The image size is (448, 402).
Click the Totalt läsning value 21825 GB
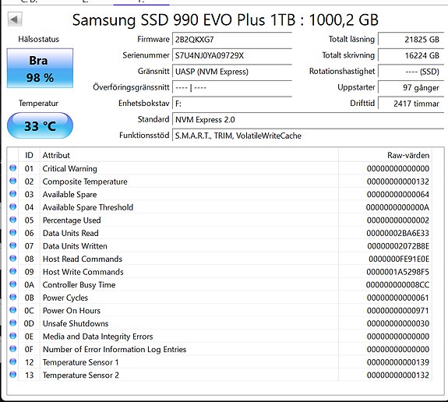[411, 40]
